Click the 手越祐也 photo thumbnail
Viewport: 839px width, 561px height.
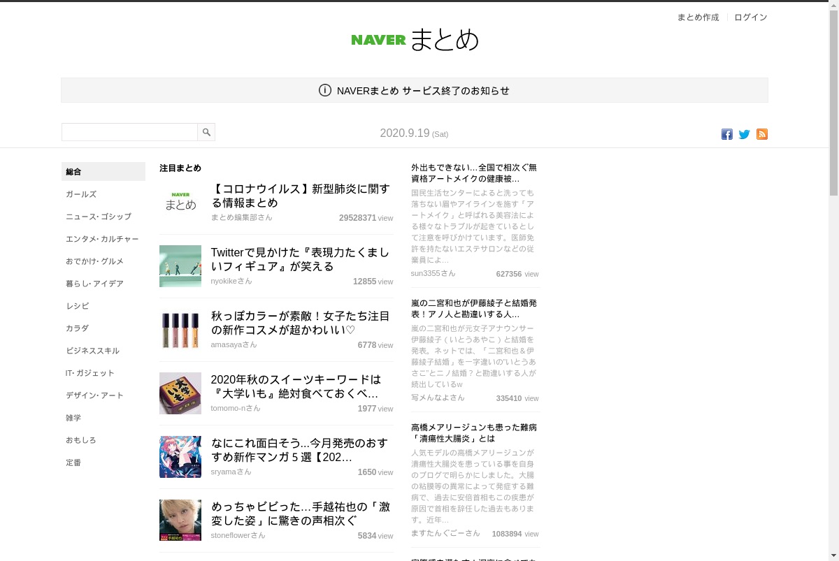click(180, 520)
